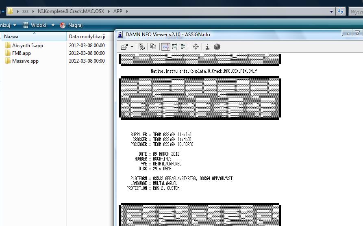
Task: Open the address bar history dropdown
Action: [332, 11]
